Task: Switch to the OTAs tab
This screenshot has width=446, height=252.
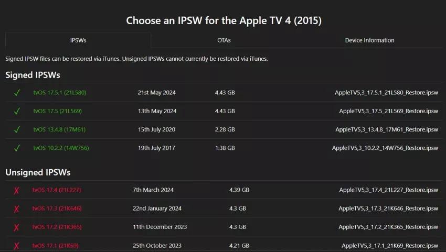Action: tap(224, 40)
